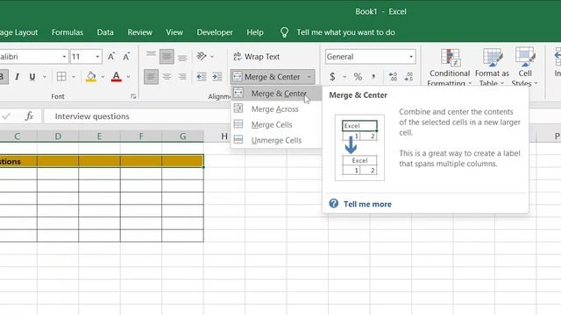Screen dimensions: 561x315
Task: Open Help ribbon tab
Action: pyautogui.click(x=255, y=32)
